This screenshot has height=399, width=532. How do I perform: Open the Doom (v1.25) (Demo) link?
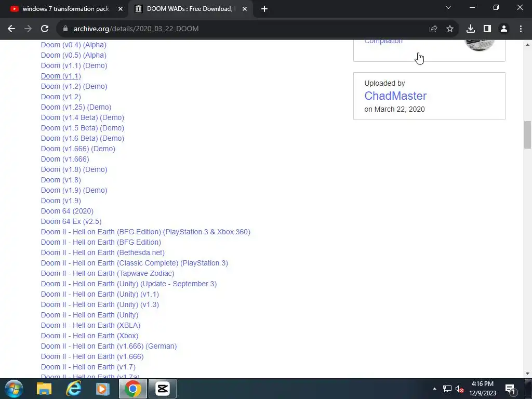[76, 107]
